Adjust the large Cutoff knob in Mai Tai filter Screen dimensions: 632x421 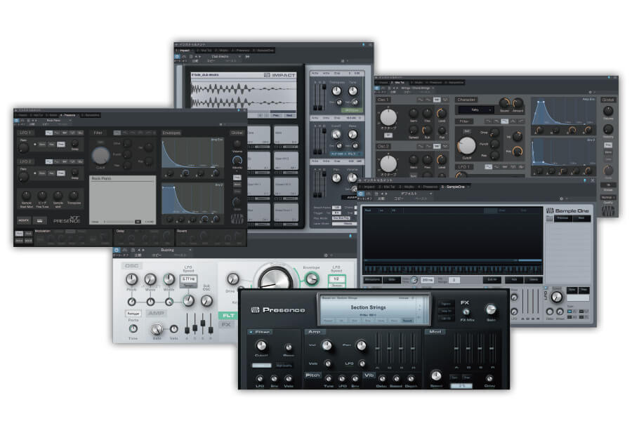coord(467,145)
